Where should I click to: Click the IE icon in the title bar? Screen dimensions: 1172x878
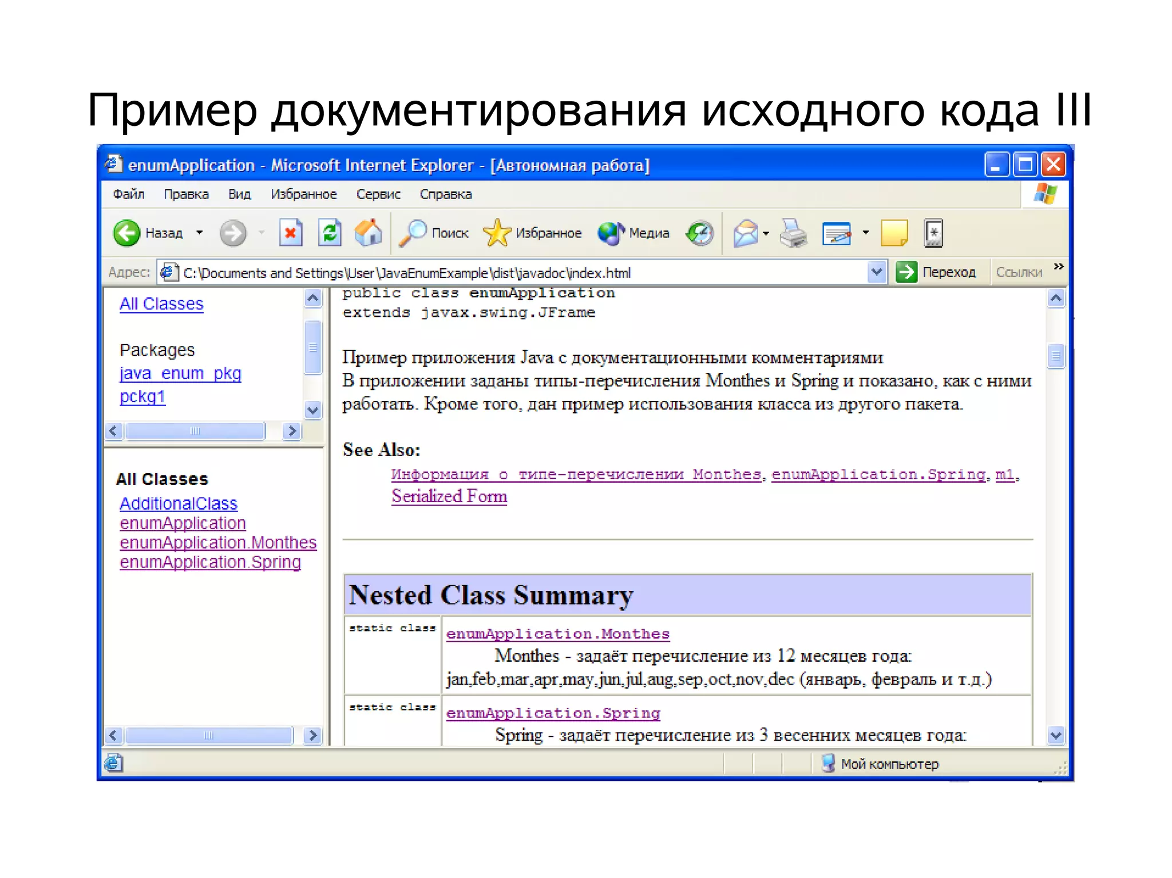click(x=113, y=164)
